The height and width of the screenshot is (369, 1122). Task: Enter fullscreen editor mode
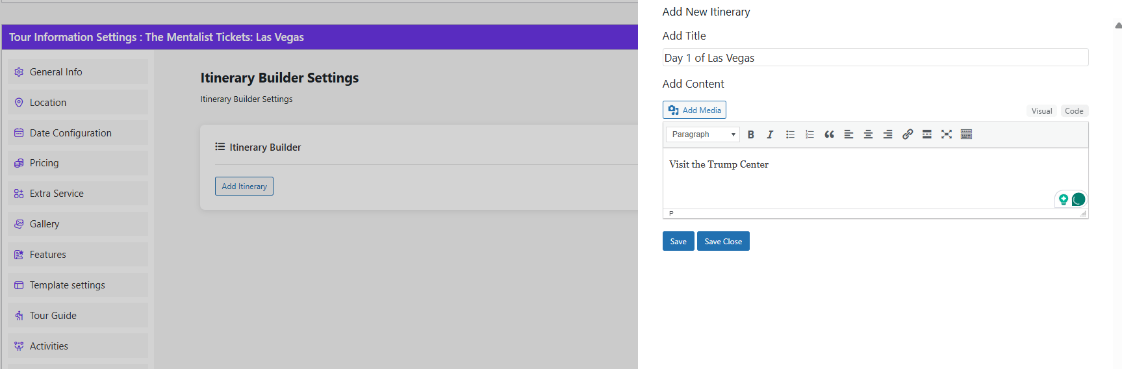[947, 134]
